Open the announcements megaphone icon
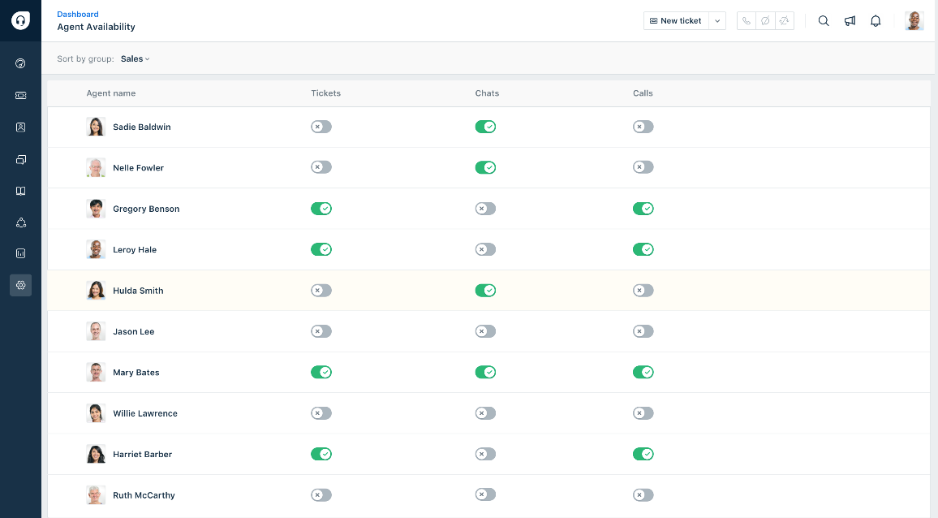This screenshot has height=518, width=938. click(850, 21)
